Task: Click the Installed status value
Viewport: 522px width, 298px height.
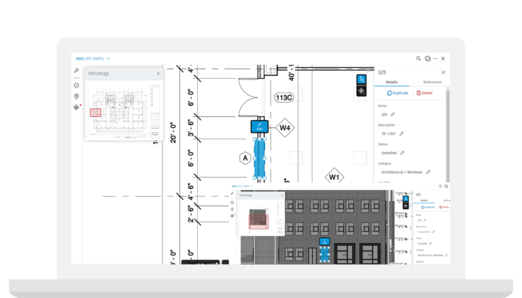Action: [x=389, y=153]
